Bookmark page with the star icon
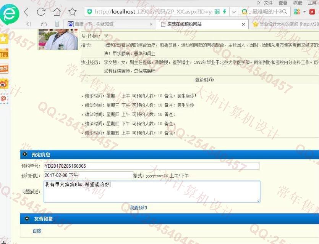319x244 pixels. [72, 12]
